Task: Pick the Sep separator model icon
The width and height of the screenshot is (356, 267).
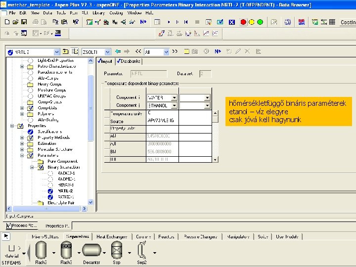Action: (117, 251)
